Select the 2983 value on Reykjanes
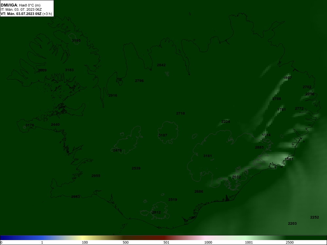This screenshot has width=327, height=245. click(76, 196)
